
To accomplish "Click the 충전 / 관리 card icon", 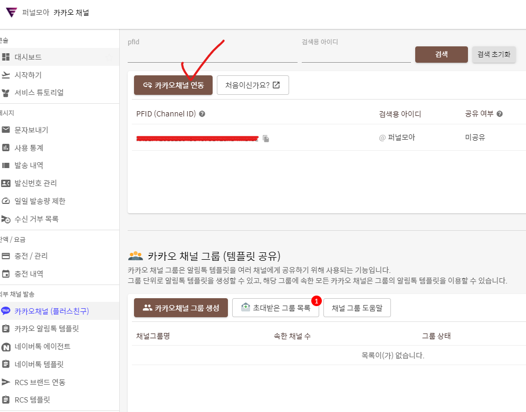I will pos(6,256).
